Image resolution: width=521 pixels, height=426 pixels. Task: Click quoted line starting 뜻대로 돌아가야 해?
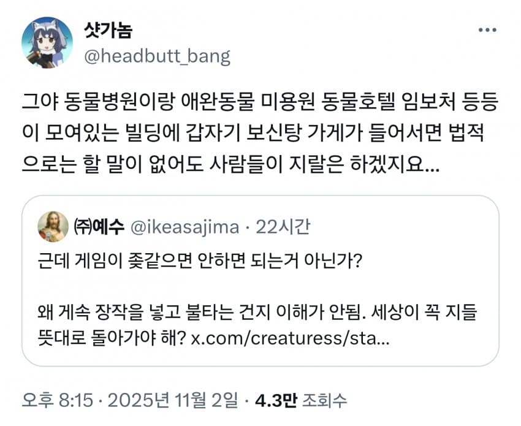coord(107,338)
